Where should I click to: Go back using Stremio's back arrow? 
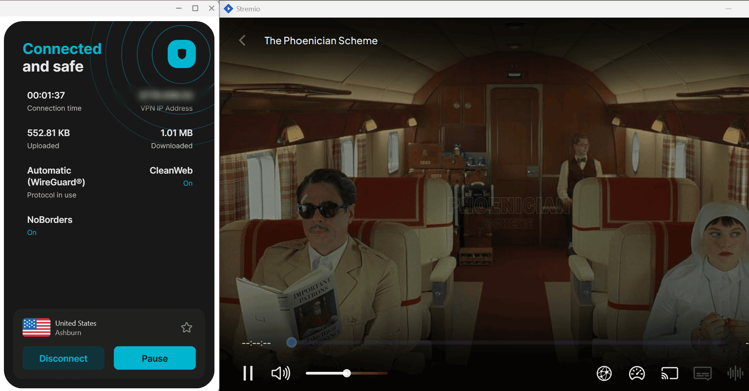point(243,40)
